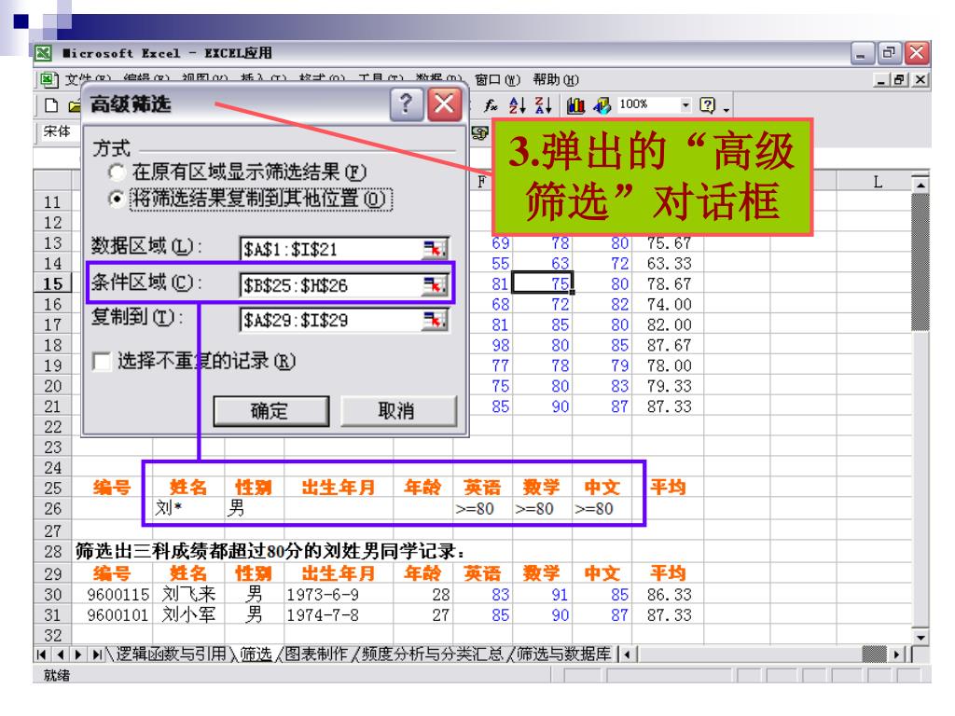
Task: Click the 条件区域 input field $B$25:$H$26
Action: 332,284
